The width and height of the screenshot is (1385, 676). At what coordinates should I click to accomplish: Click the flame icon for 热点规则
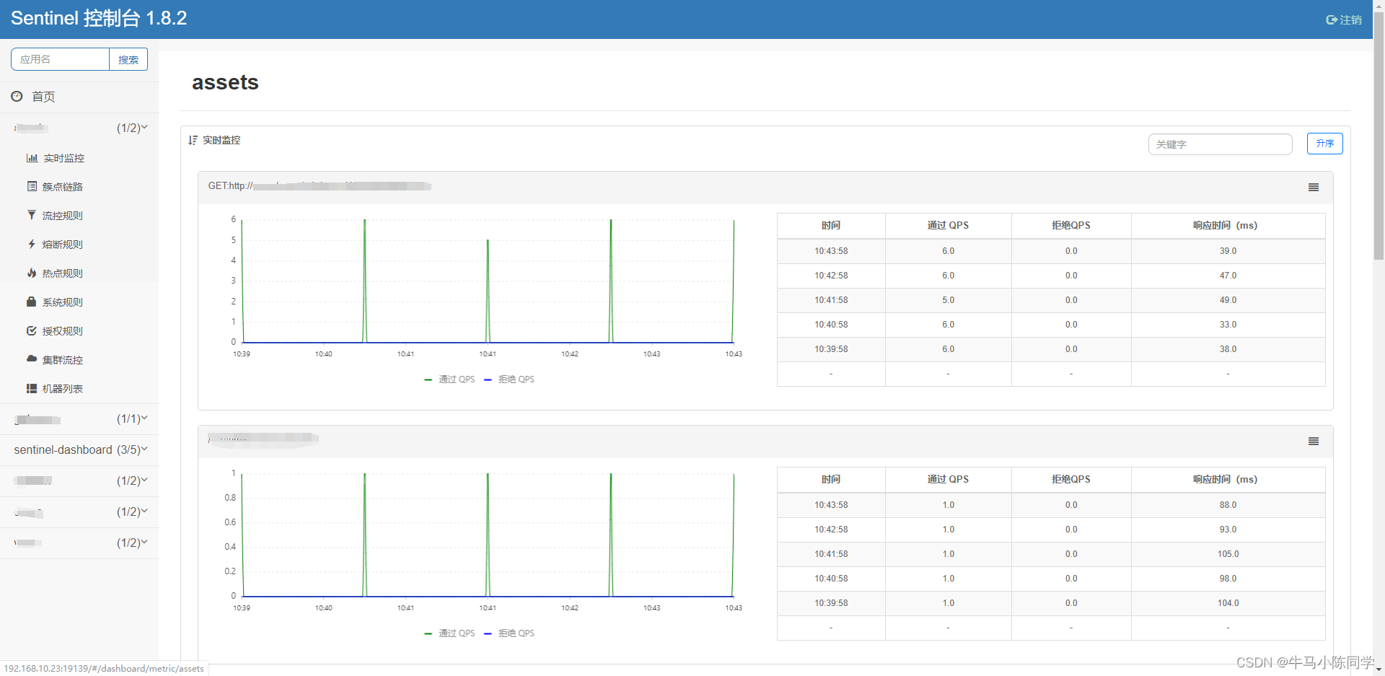point(32,273)
